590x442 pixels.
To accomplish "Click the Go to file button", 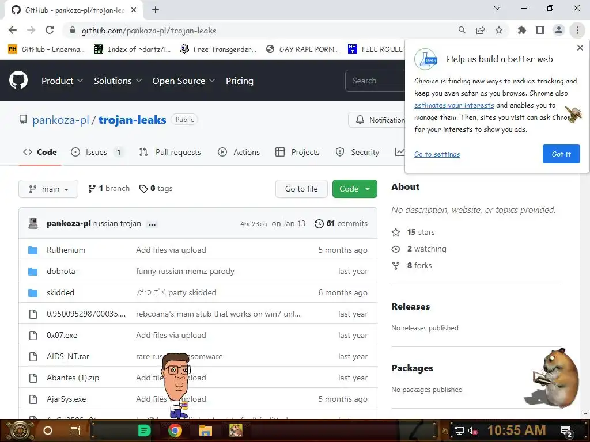I will coord(301,189).
